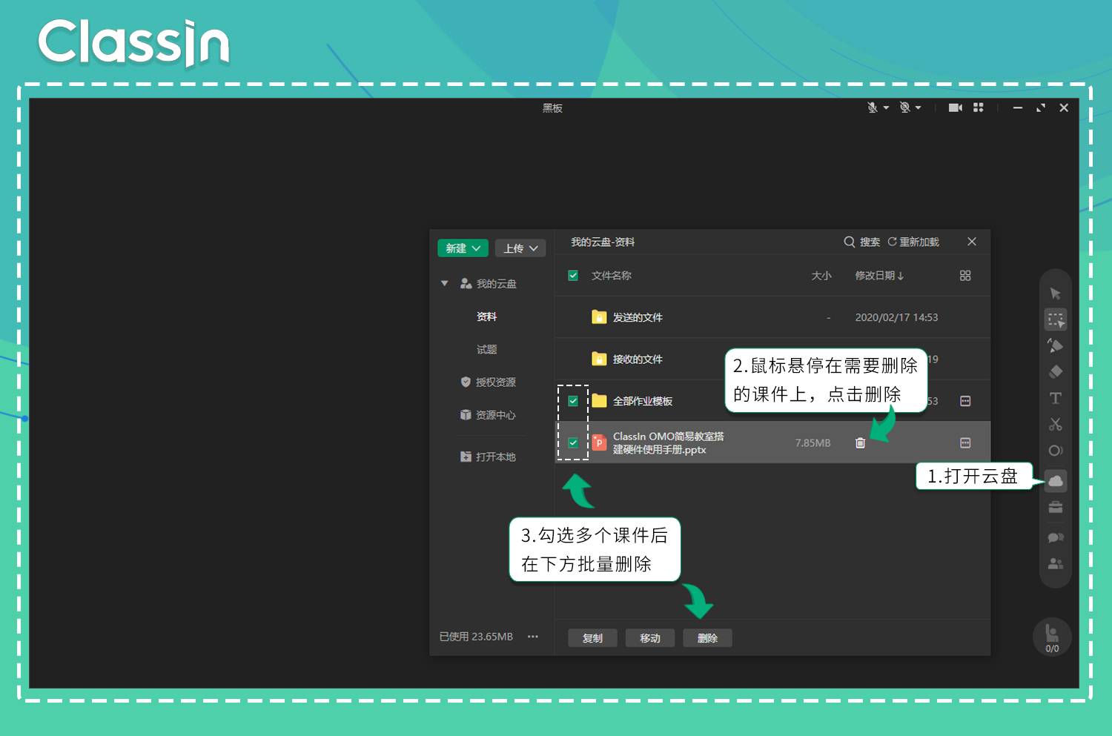Uncheck the ClassIn OMO pptx checkbox
This screenshot has width=1112, height=736.
[x=573, y=442]
